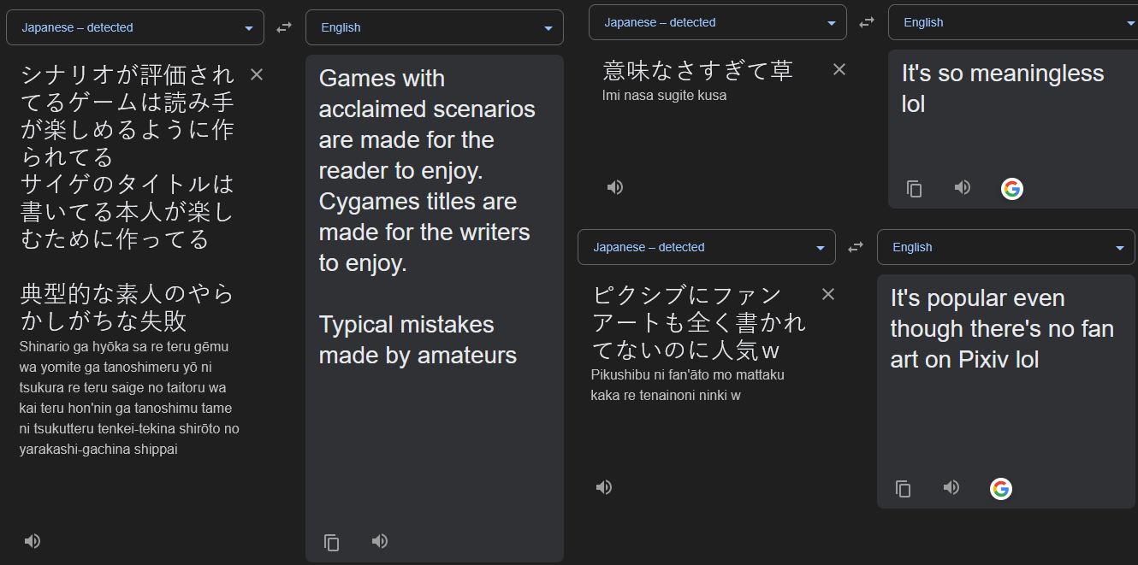The width and height of the screenshot is (1138, 565).
Task: Listen to the 'Typical mistakes made by amateurs' translation
Action: [380, 541]
